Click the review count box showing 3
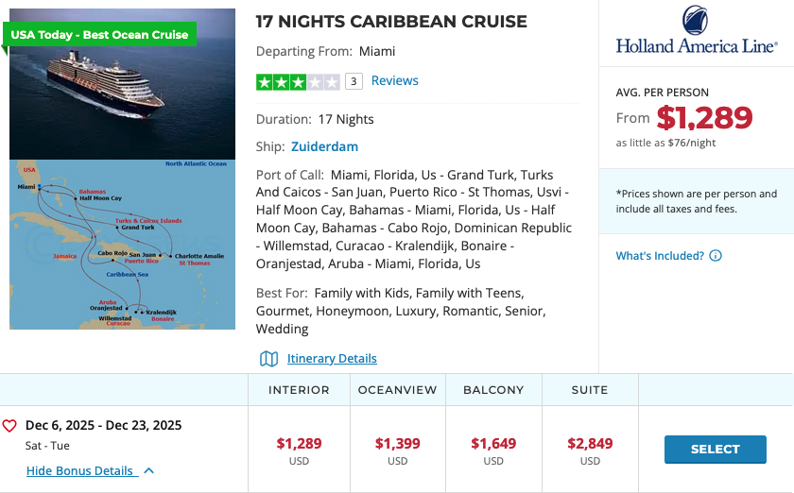Screen dimensions: 794x493 [x=354, y=82]
